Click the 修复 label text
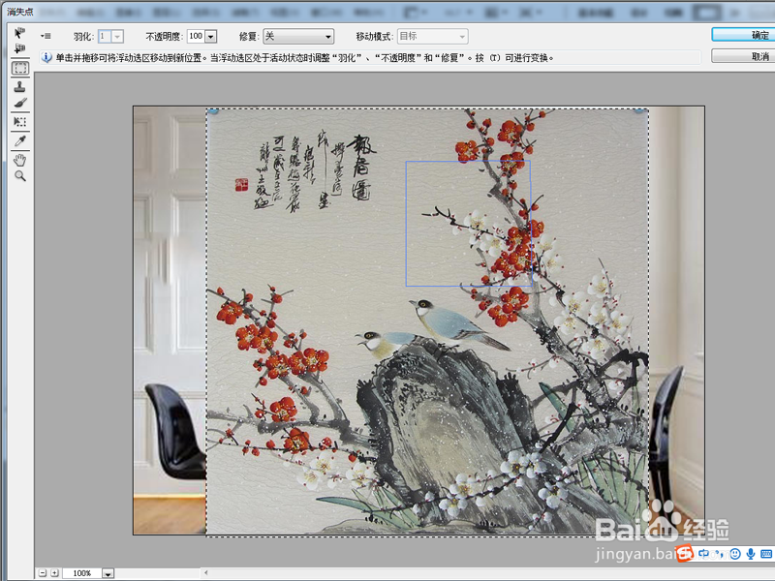Viewport: 775px width, 581px height. pos(249,36)
